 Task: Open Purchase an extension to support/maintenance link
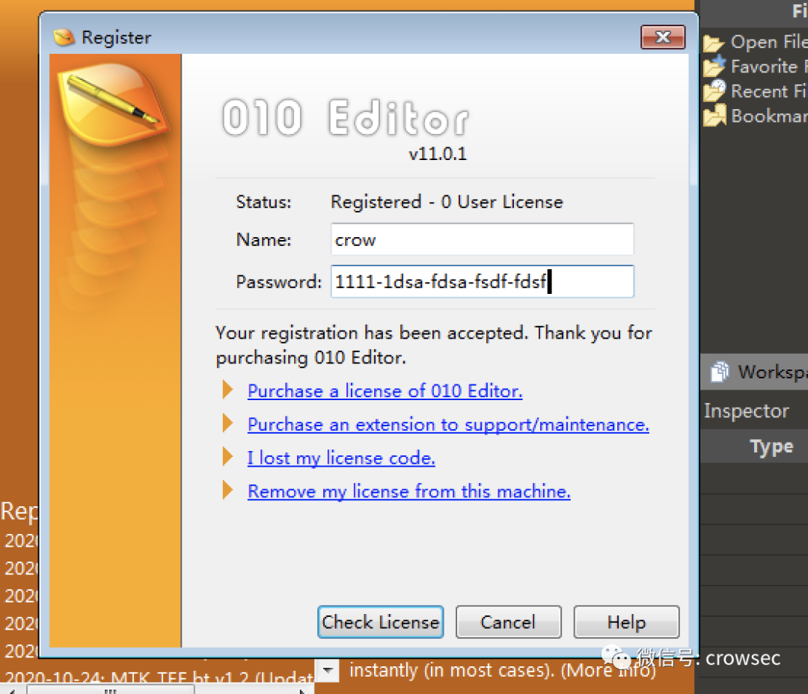(448, 425)
